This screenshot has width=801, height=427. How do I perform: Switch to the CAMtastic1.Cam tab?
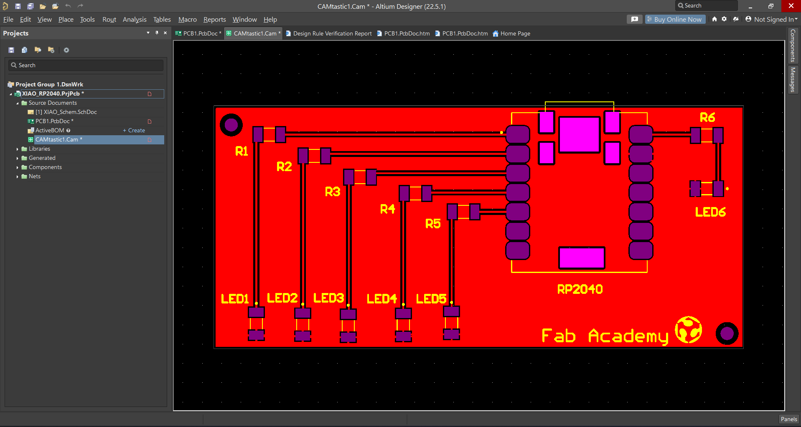[253, 33]
